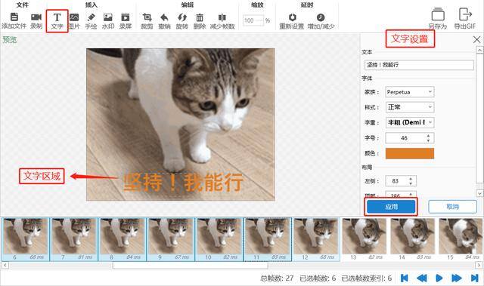Click the 添加文件 (add file) icon
This screenshot has height=286, width=484.
[x=14, y=17]
